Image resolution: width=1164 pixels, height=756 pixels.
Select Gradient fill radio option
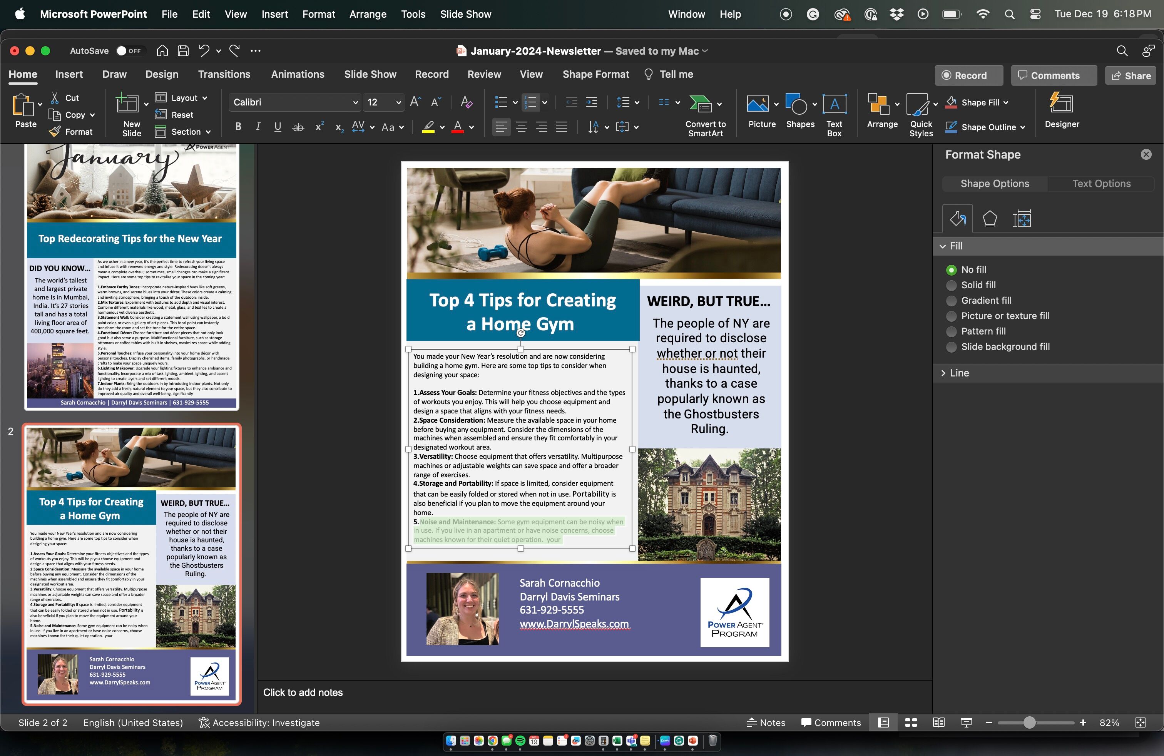tap(951, 301)
